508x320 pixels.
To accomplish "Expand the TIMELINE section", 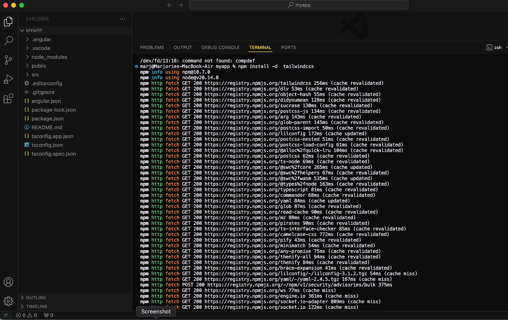I will pyautogui.click(x=37, y=306).
